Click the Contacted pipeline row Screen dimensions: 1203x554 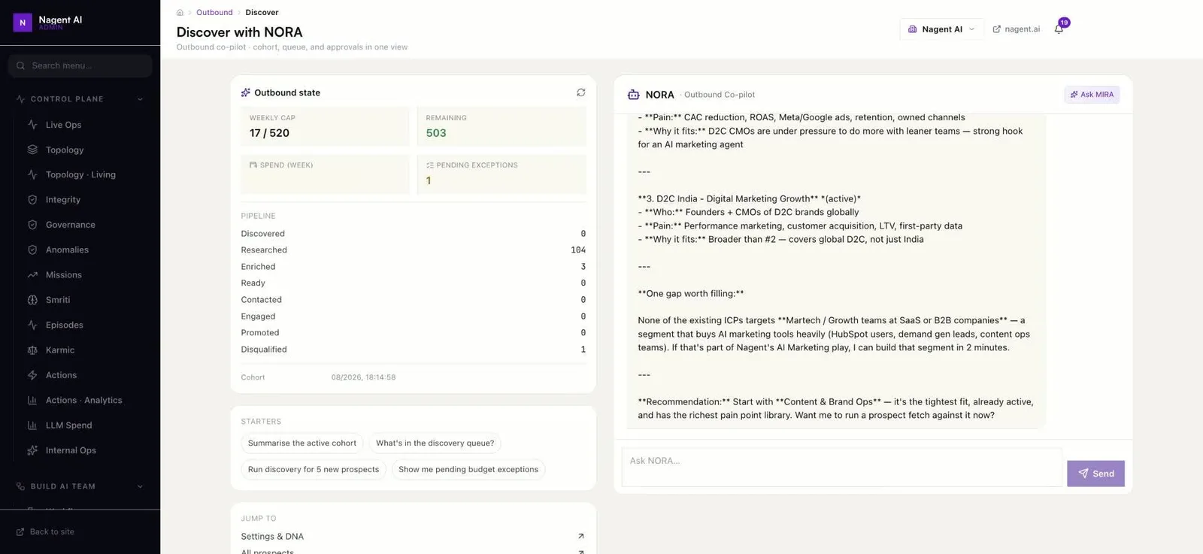[x=413, y=300]
